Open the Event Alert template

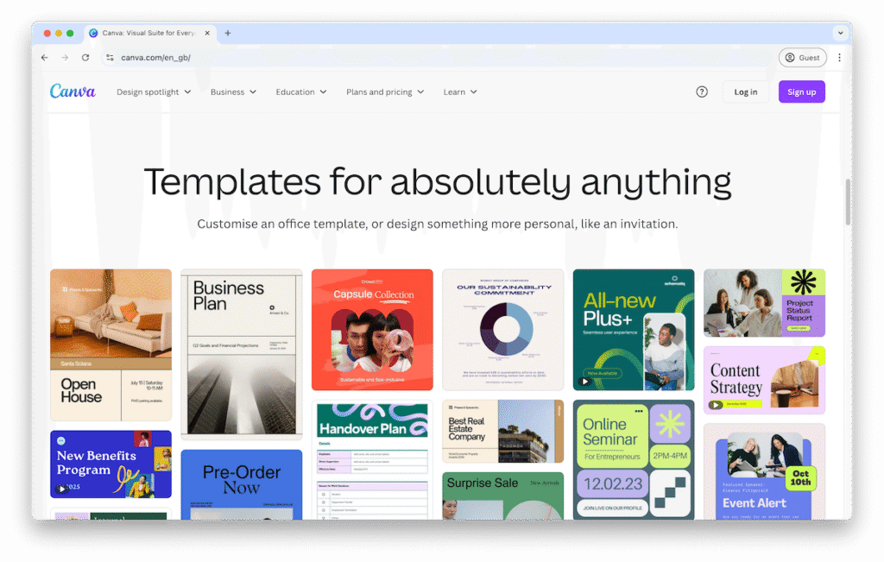pyautogui.click(x=765, y=472)
